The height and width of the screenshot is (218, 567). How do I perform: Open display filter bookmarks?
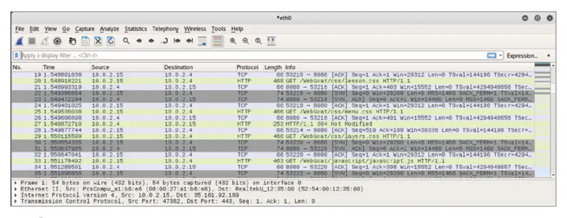point(16,56)
